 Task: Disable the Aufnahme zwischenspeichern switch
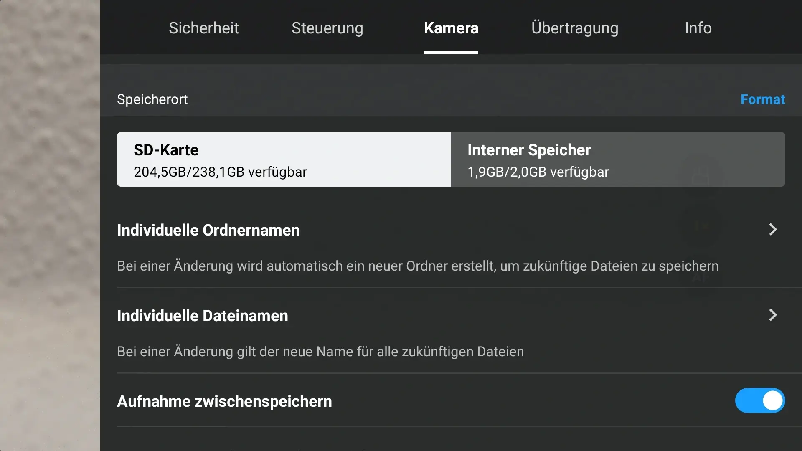point(760,400)
